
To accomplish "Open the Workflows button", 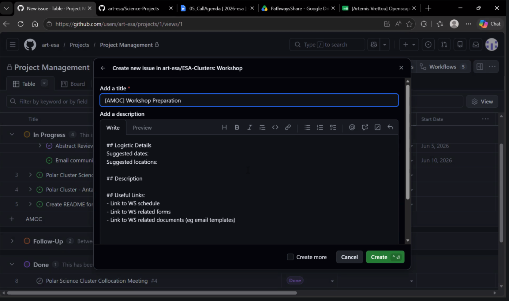I will tap(443, 67).
